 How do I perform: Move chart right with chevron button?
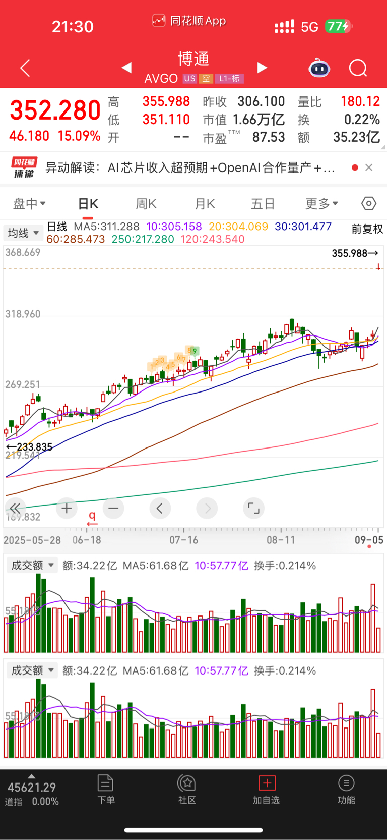pos(207,508)
